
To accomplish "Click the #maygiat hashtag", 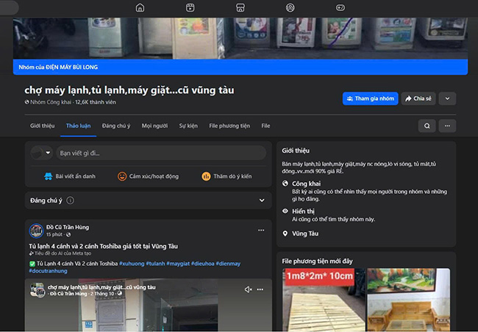I will pyautogui.click(x=178, y=264).
